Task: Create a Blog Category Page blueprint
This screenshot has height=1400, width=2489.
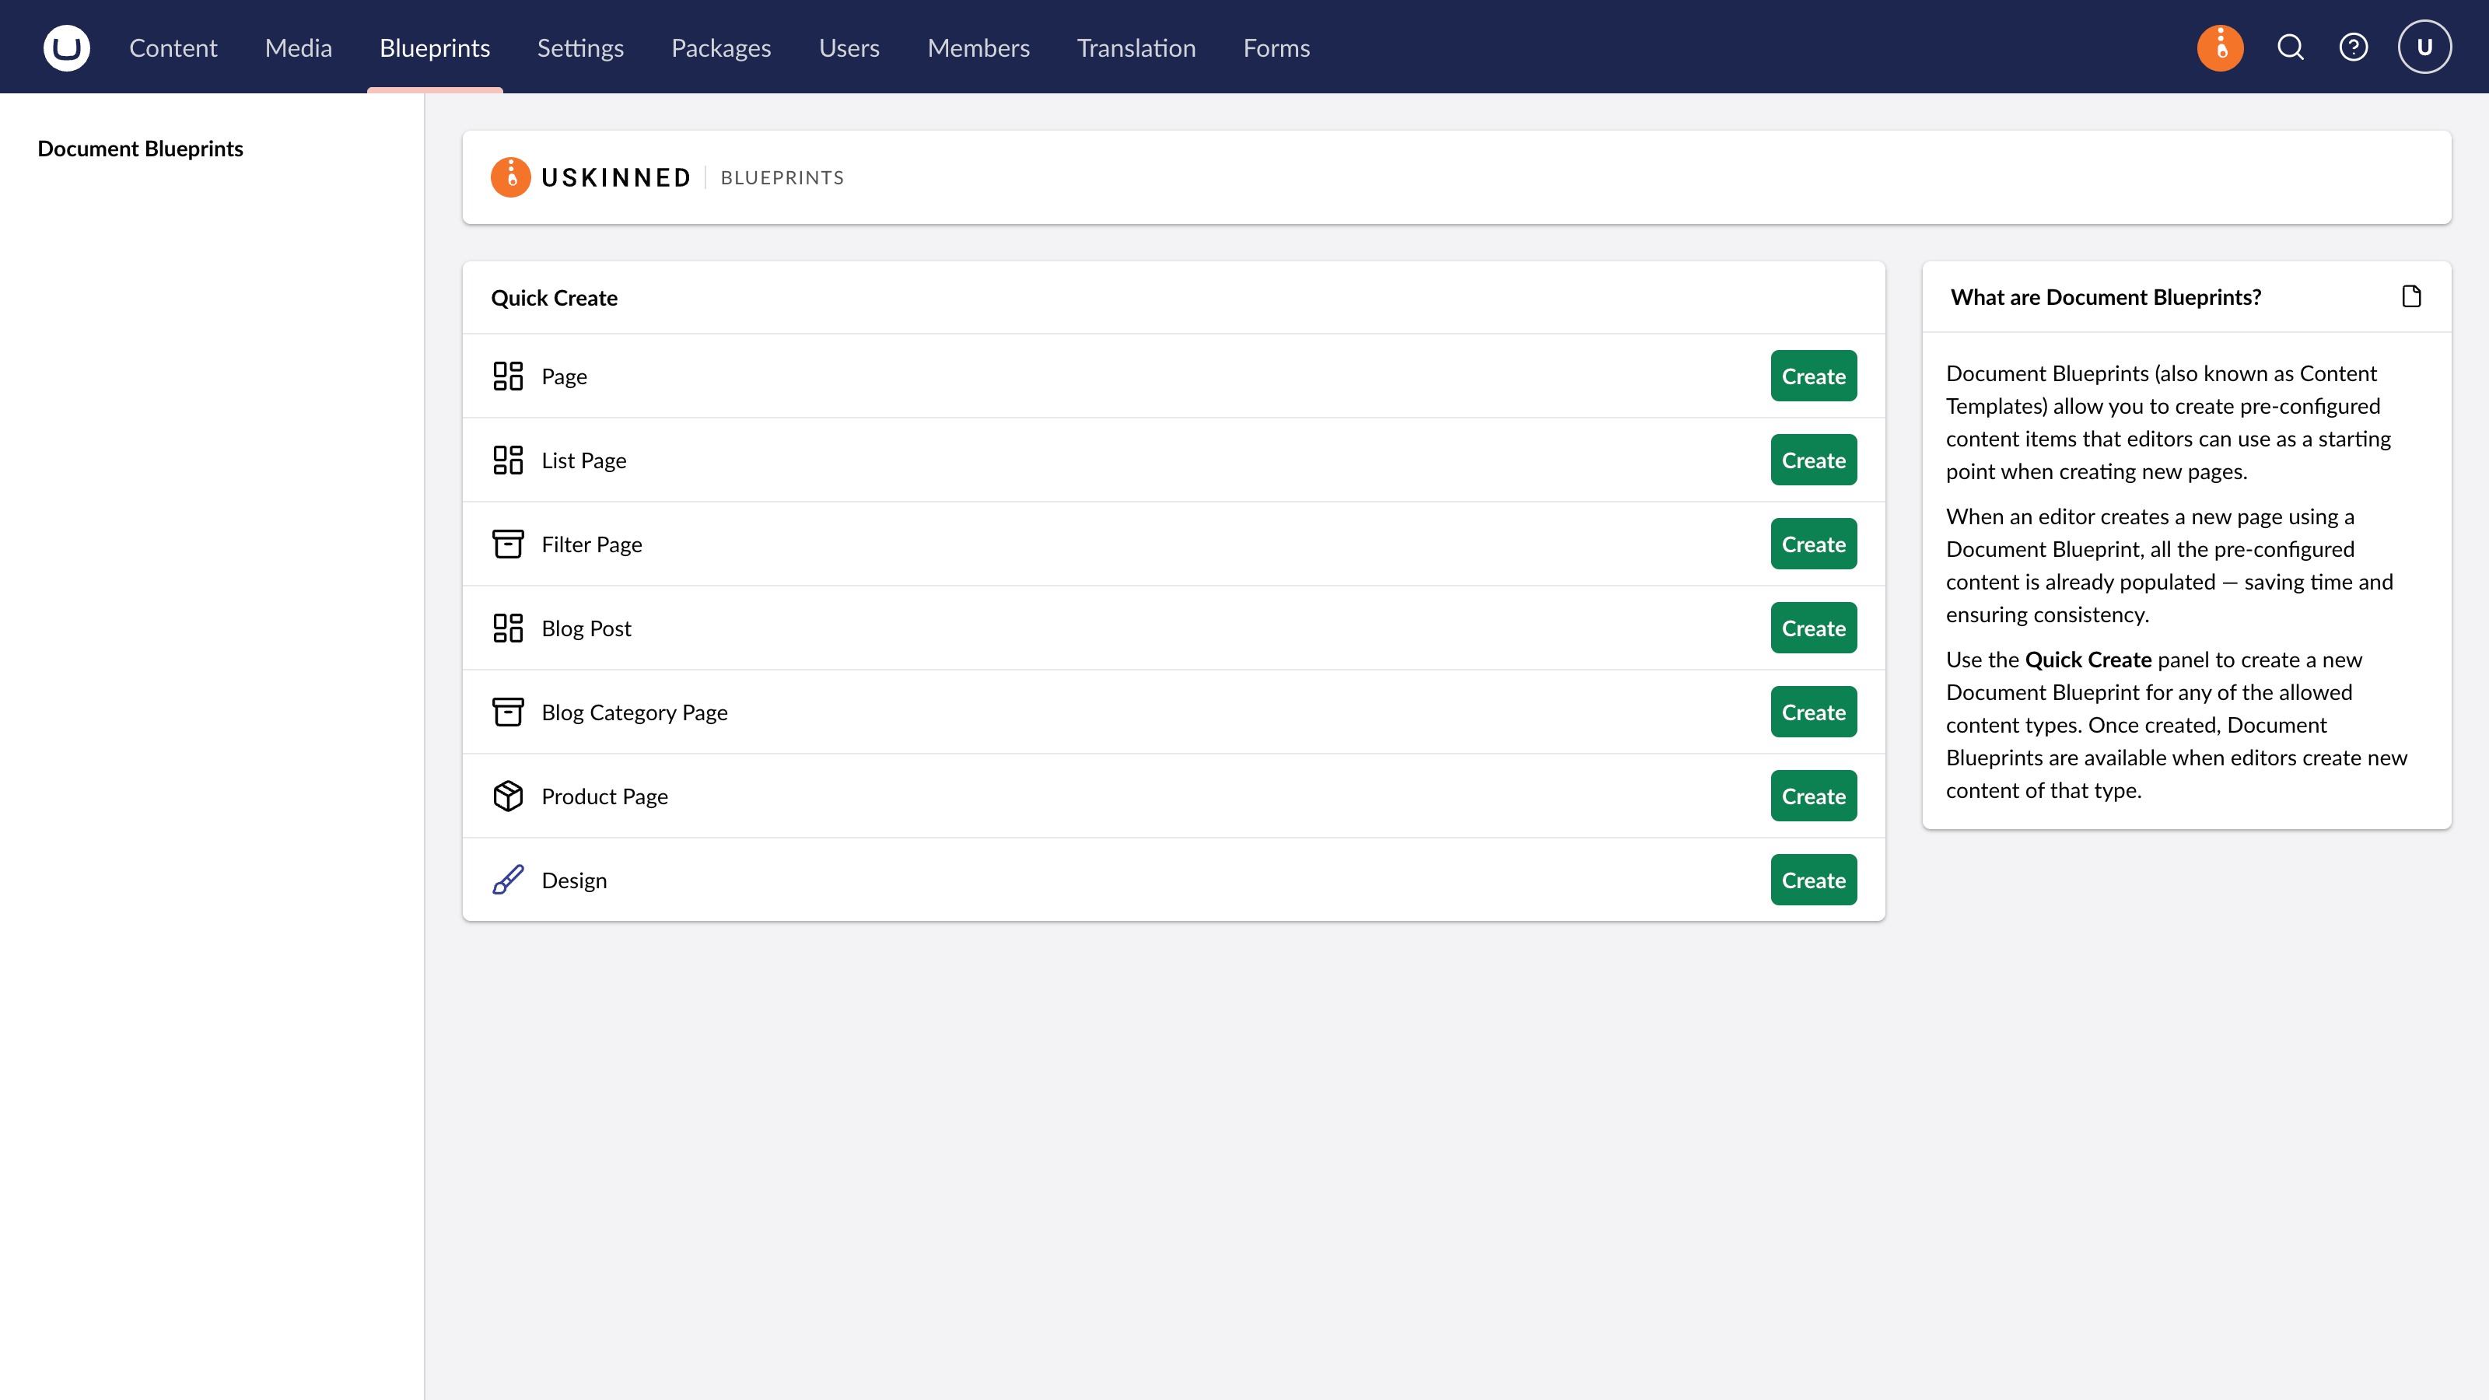Action: (1814, 712)
